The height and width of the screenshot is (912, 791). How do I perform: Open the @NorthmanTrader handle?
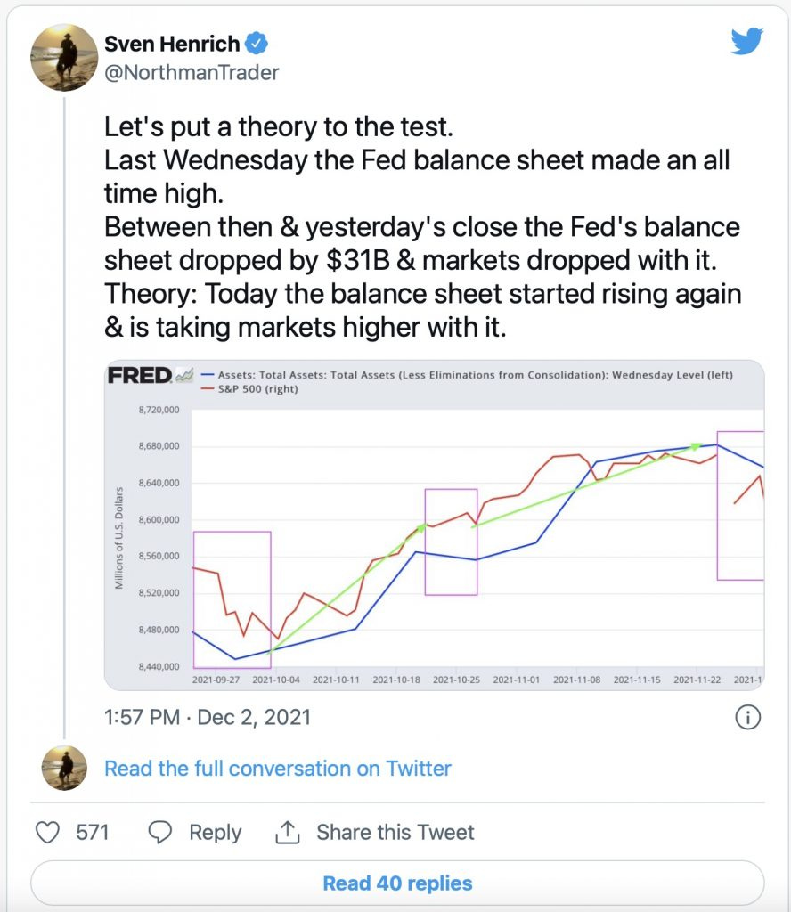click(x=192, y=73)
